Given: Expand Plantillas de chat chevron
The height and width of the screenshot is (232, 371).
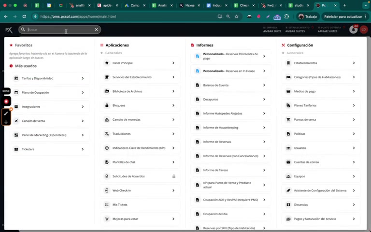Looking at the screenshot, I should pyautogui.click(x=173, y=162).
